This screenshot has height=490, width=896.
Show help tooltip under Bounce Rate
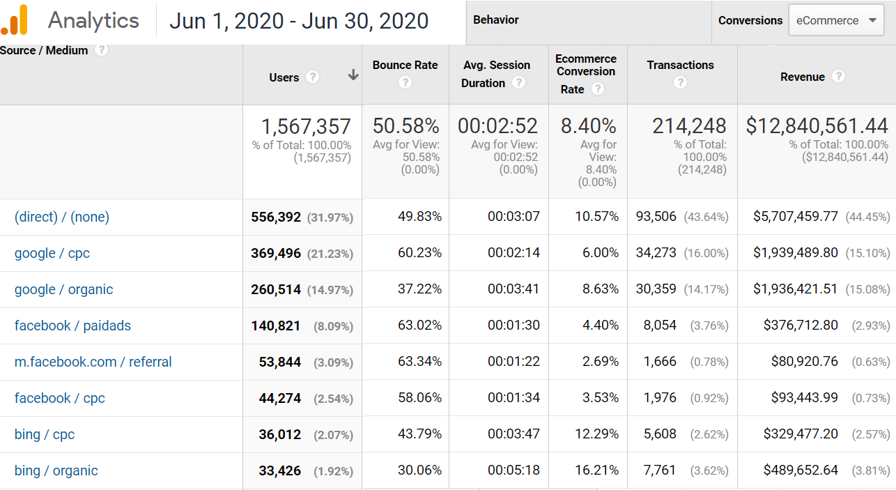pyautogui.click(x=405, y=82)
